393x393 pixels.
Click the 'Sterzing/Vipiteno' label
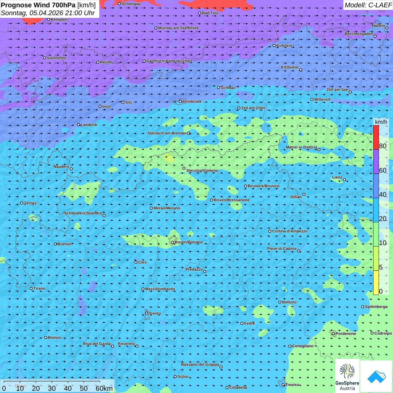click(202, 170)
